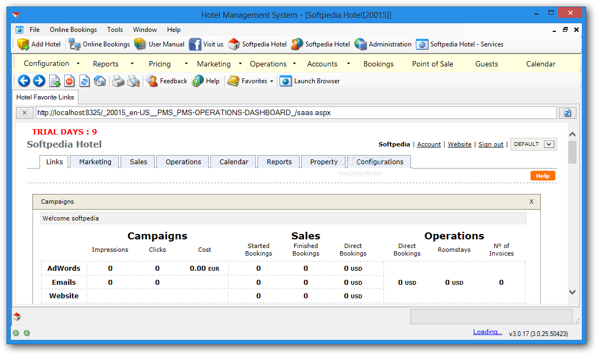597x355 pixels.
Task: Click Launch Browser
Action: tap(310, 81)
